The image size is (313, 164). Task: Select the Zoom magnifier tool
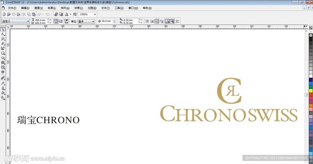click(x=3, y=39)
